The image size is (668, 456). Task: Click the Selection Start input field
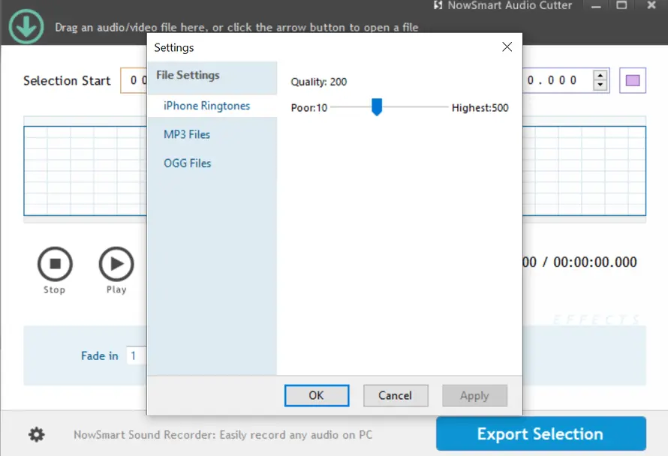tap(135, 80)
